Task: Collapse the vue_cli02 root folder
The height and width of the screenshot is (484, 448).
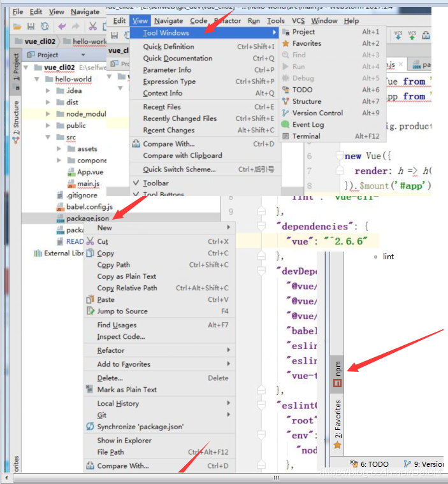Action: (26, 68)
